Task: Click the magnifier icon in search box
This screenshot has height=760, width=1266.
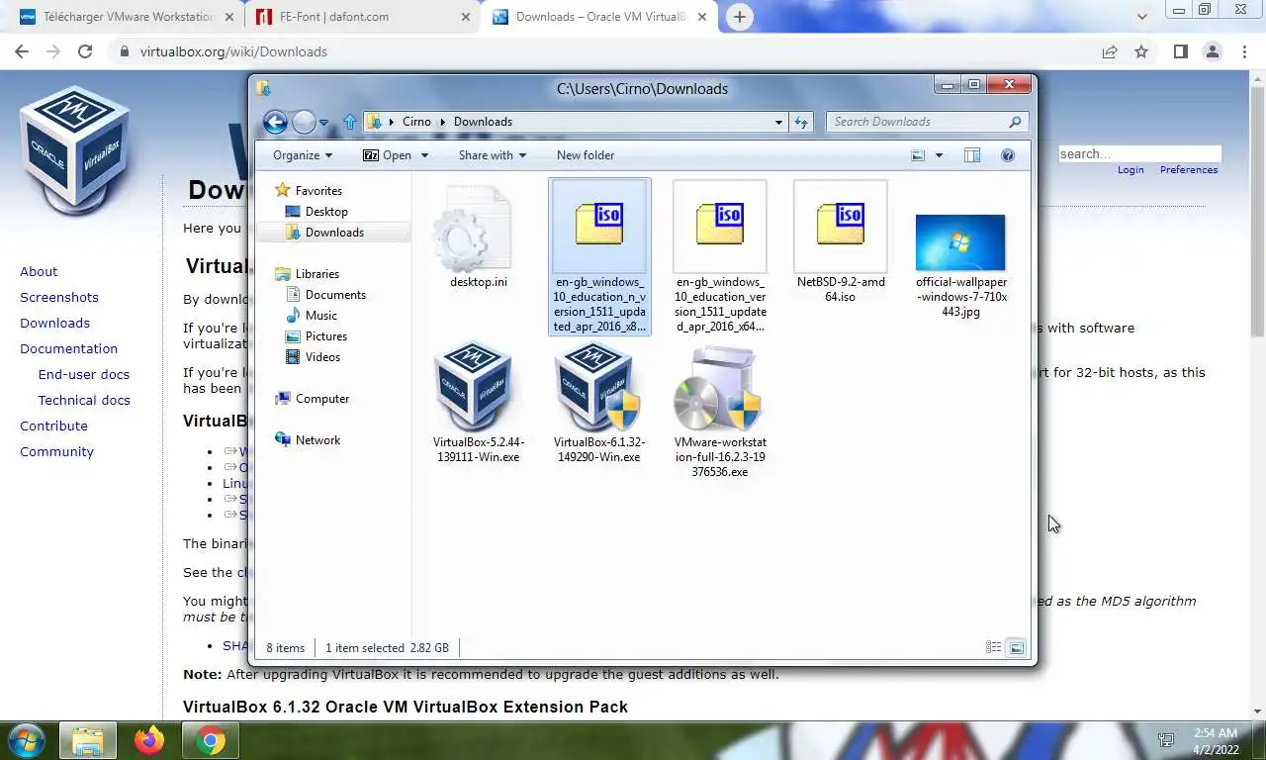Action: point(1015,122)
